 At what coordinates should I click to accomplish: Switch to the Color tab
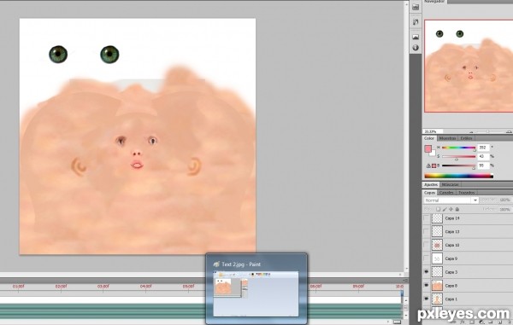[429, 138]
